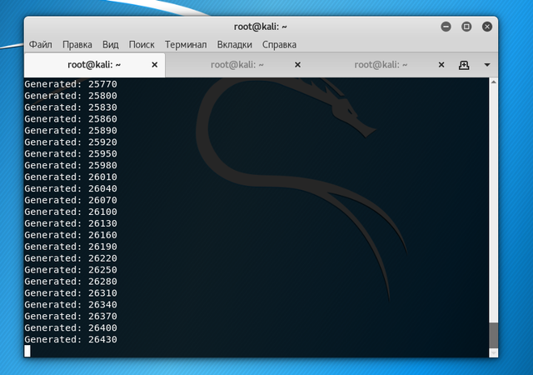The height and width of the screenshot is (375, 533).
Task: Click the line 'Generated: 26100'
Action: point(71,212)
